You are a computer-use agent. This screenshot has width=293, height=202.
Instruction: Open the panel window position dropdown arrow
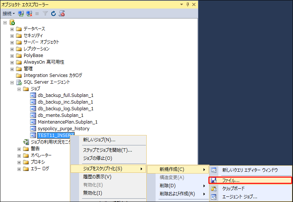pos(182,4)
